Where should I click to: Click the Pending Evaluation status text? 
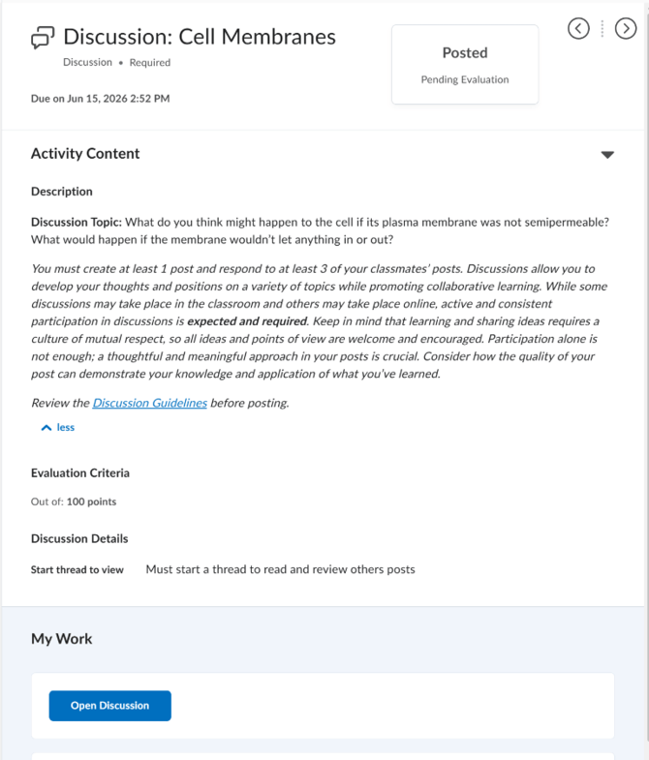pos(465,79)
